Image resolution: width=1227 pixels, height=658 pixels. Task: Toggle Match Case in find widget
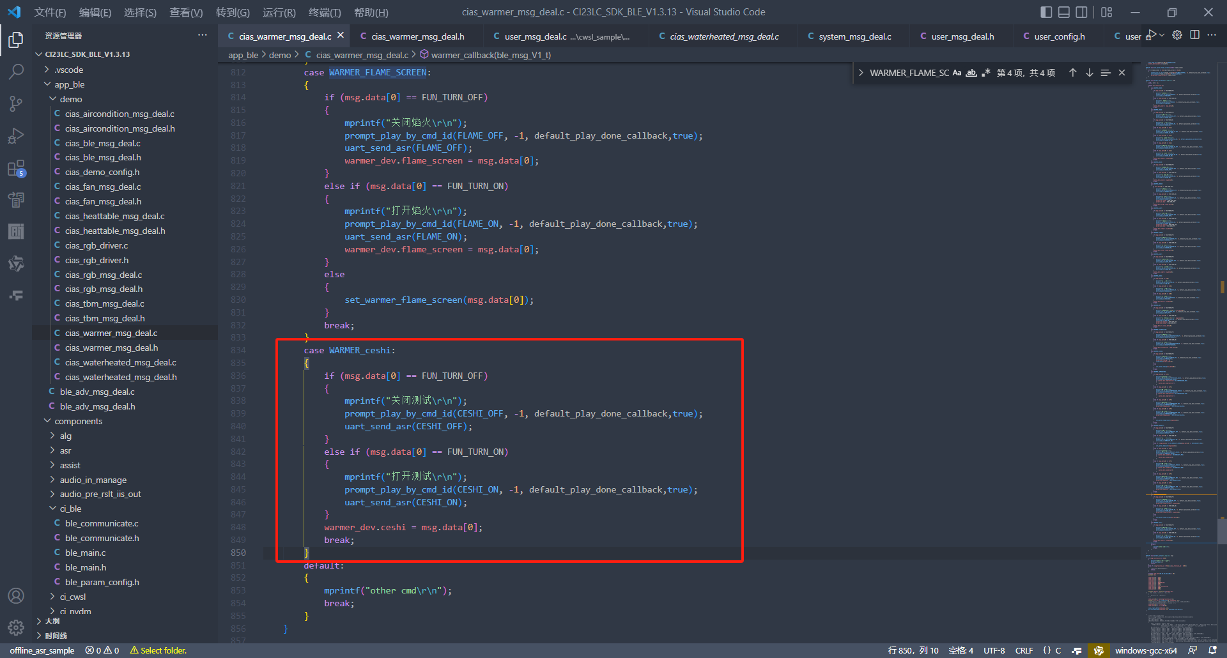click(x=957, y=73)
